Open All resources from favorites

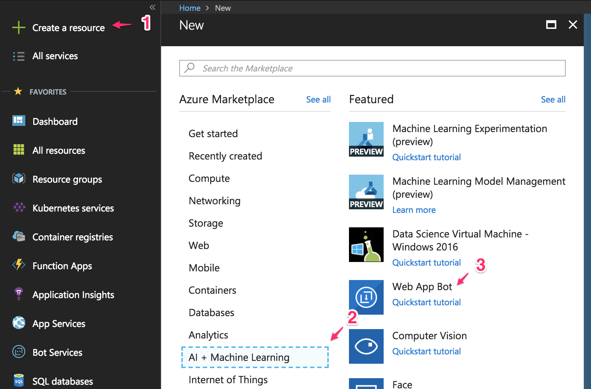click(59, 150)
